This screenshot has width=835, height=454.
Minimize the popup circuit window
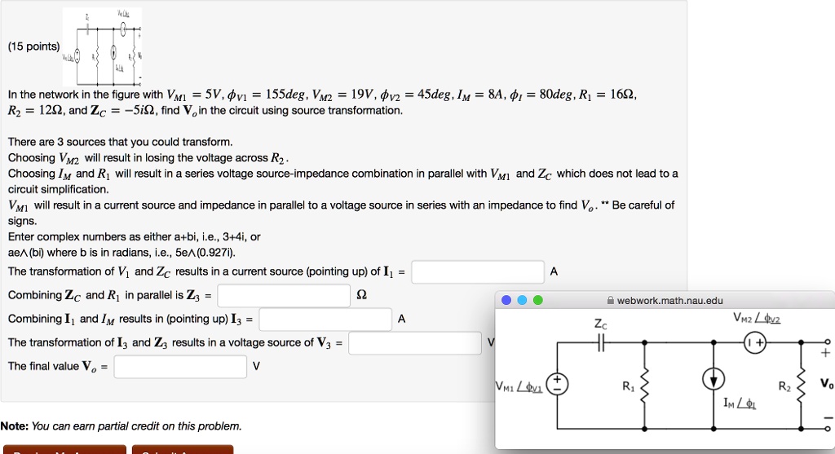(523, 300)
